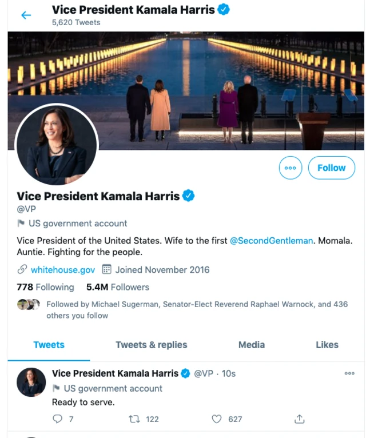Open the Likes tab
The height and width of the screenshot is (438, 366).
327,345
